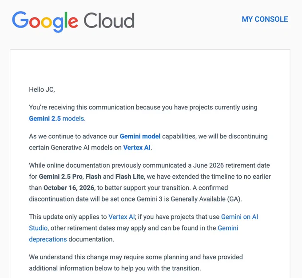Viewport: 302px width, 278px height.
Task: Click 'certain Generative AI models on' text
Action: point(75,148)
